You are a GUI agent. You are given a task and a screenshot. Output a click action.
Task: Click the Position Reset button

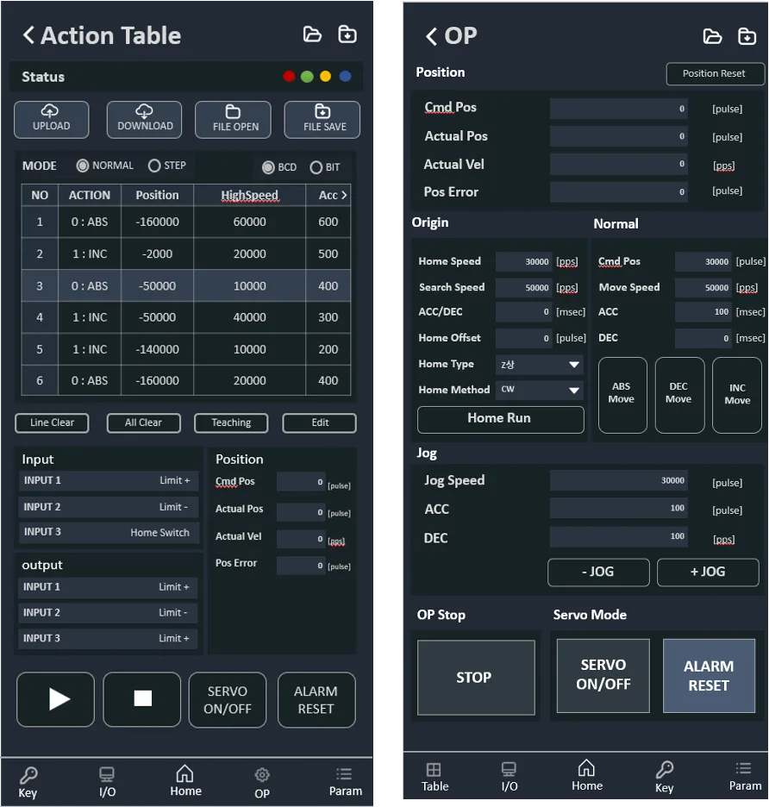(x=715, y=73)
